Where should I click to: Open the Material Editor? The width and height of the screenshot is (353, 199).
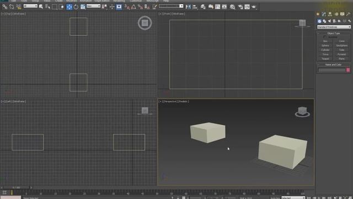(233, 7)
